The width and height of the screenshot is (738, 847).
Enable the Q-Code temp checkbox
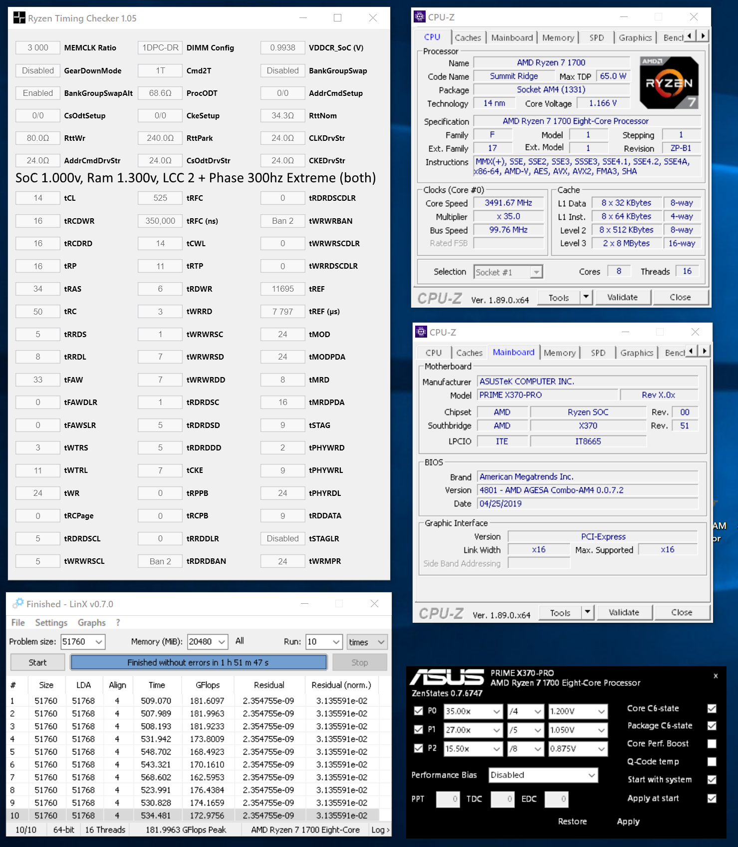[x=712, y=762]
